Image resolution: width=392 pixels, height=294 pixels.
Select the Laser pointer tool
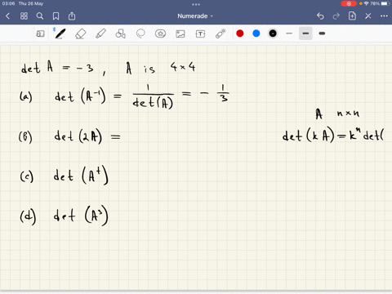220,33
